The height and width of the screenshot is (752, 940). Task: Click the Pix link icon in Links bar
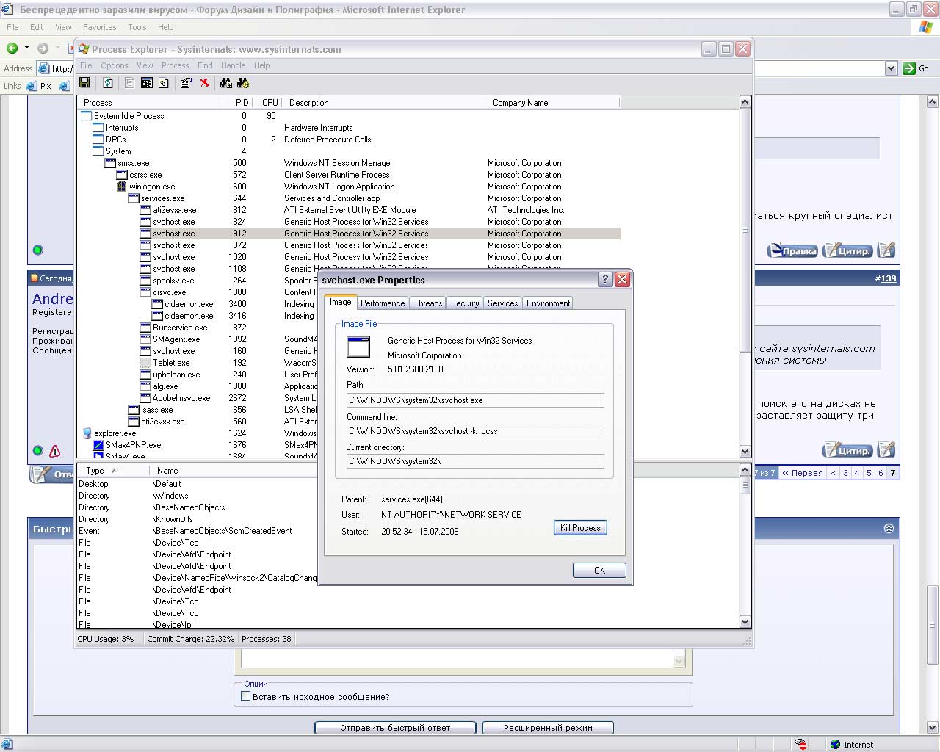(x=32, y=86)
